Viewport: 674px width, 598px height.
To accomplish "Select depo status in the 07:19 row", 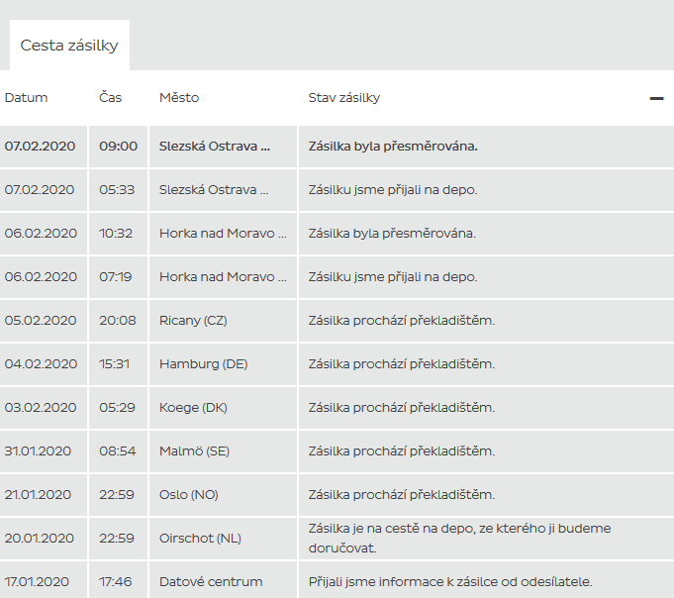I will click(393, 277).
